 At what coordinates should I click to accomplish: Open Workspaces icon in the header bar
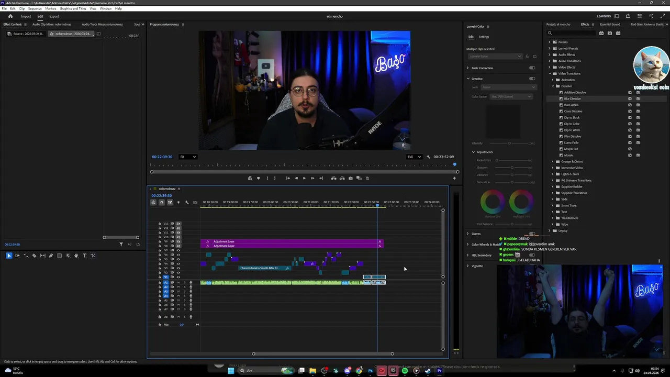(x=617, y=16)
